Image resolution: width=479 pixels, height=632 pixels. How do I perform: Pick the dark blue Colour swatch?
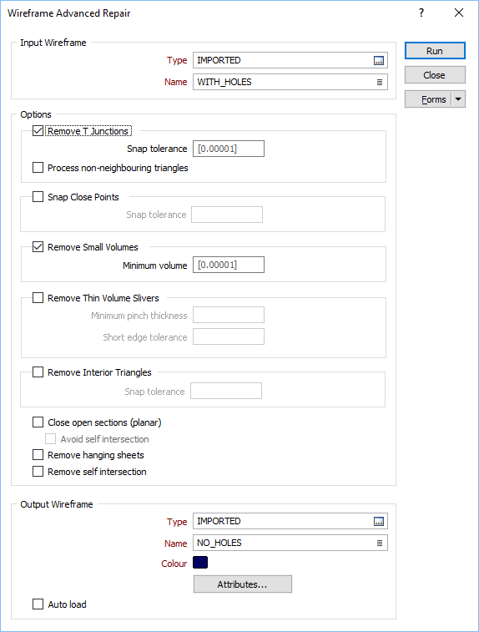[200, 562]
